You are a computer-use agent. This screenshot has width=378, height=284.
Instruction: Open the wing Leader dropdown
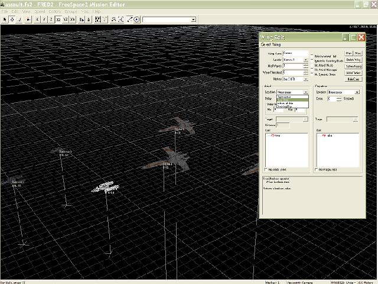(305, 60)
